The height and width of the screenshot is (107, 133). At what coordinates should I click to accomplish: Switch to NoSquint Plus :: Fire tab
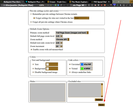(x=35, y=2)
